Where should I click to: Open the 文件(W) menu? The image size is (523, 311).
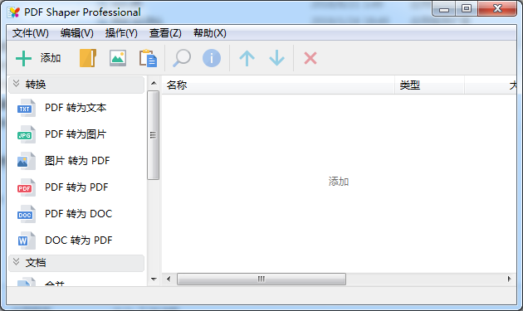click(31, 33)
